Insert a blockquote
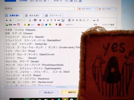The image size is (134, 100). tap(94, 20)
